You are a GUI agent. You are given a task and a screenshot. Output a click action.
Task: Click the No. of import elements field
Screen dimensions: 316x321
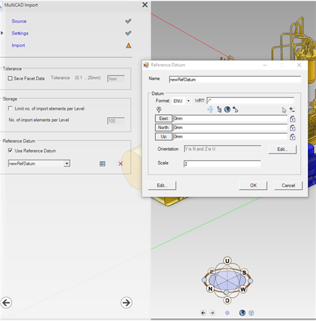[116, 121]
